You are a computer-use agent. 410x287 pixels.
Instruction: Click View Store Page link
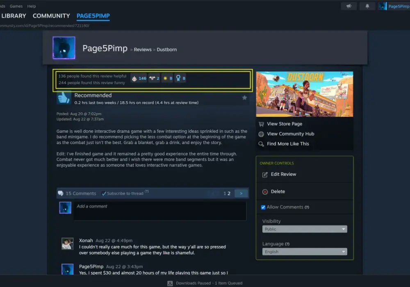[285, 124]
